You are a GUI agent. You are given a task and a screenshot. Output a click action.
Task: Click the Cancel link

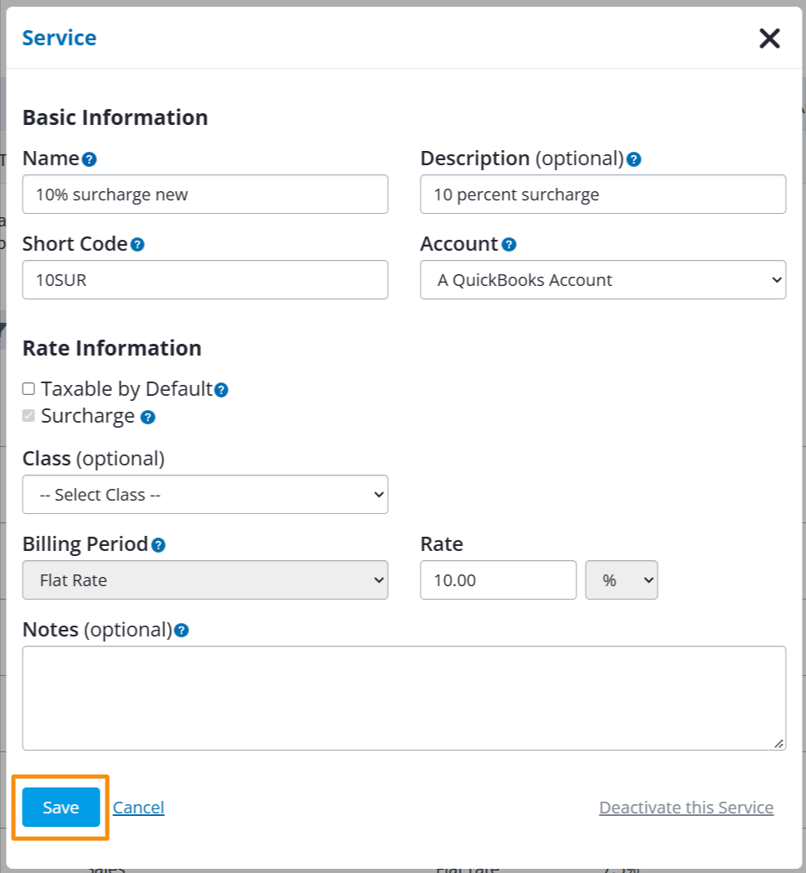tap(138, 808)
